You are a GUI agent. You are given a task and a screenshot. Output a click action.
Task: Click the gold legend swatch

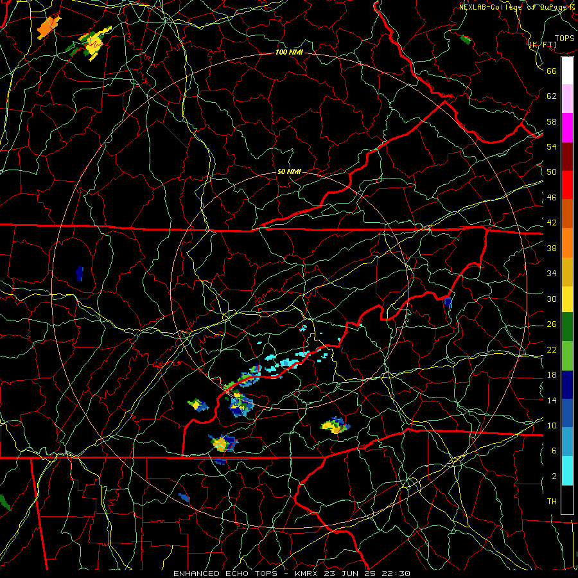567,272
